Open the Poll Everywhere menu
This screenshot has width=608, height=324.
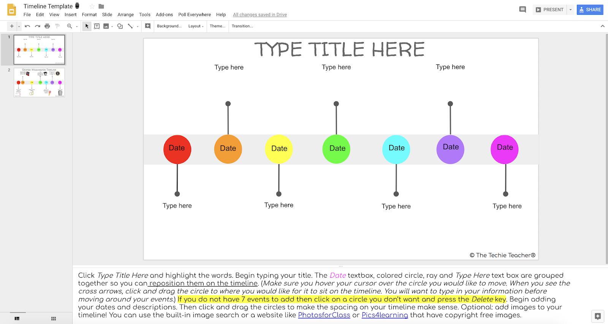pos(195,14)
